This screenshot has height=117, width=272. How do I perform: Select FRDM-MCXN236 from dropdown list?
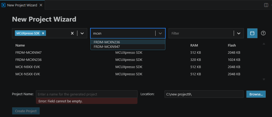(x=128, y=42)
